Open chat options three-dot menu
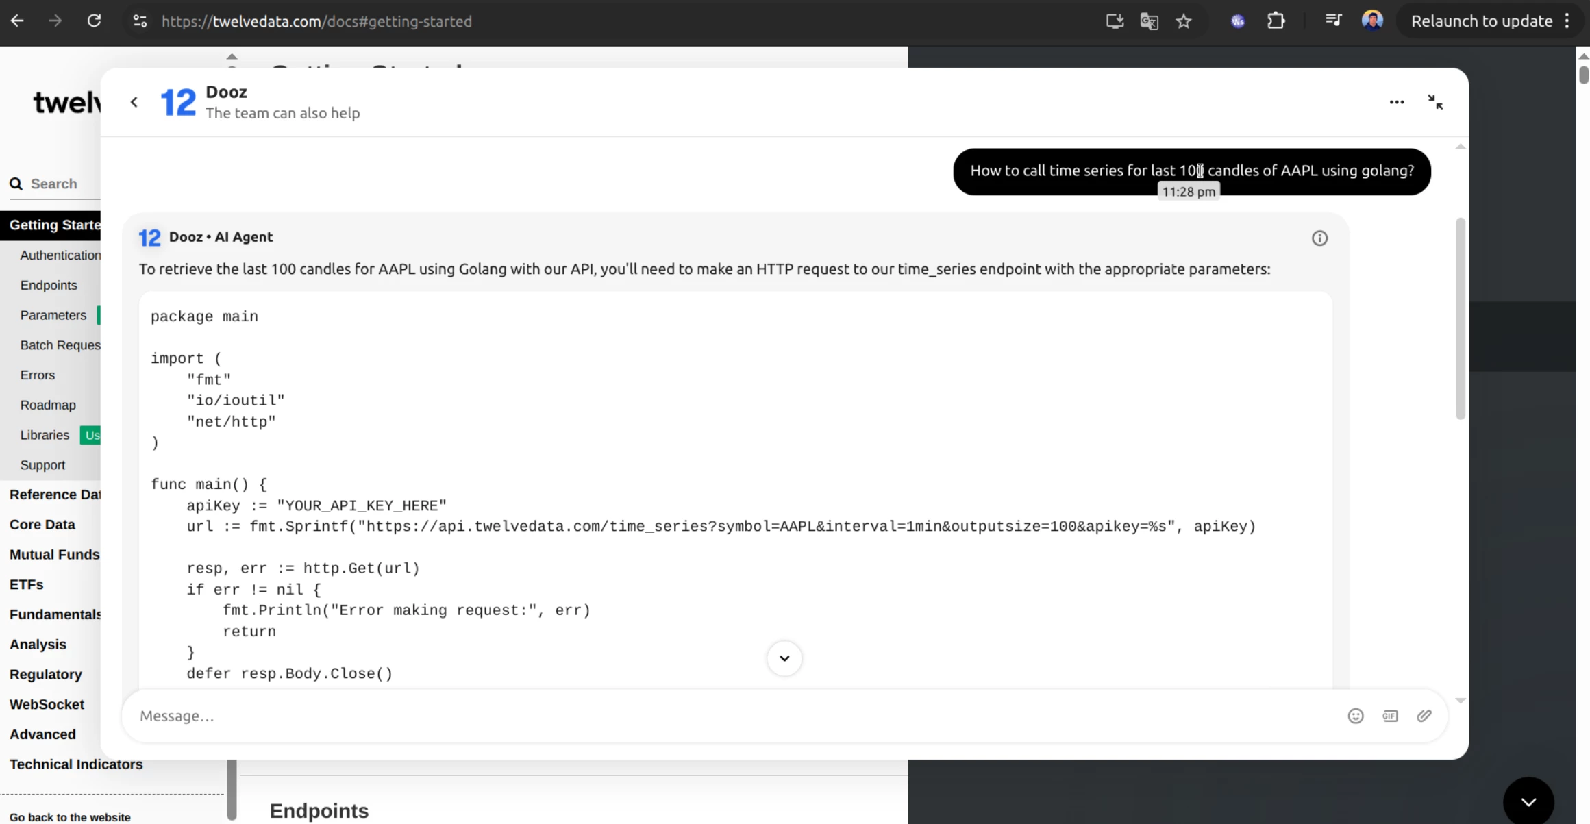 [x=1396, y=102]
